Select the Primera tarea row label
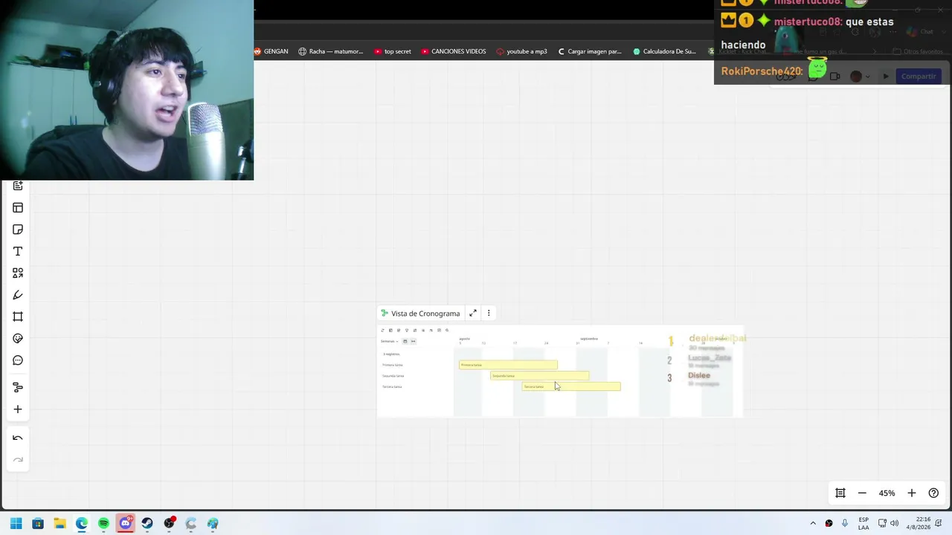This screenshot has height=535, width=952. pyautogui.click(x=393, y=365)
